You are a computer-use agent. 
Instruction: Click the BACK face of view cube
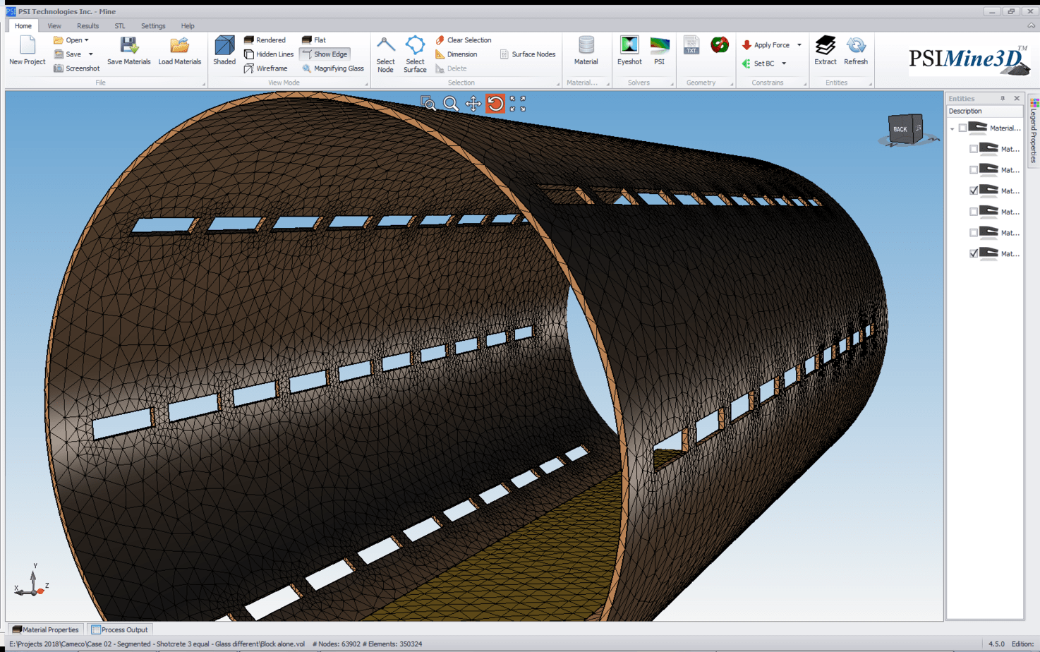[x=900, y=129]
